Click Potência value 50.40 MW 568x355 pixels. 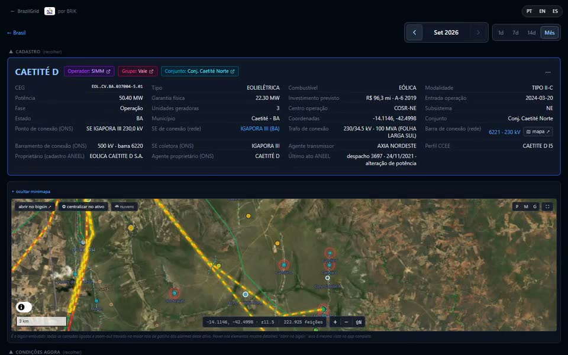click(x=131, y=98)
